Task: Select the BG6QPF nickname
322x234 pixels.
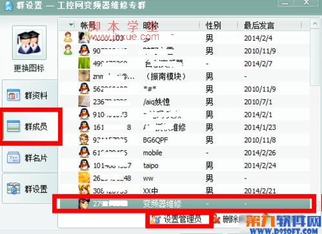Action: 156,140
